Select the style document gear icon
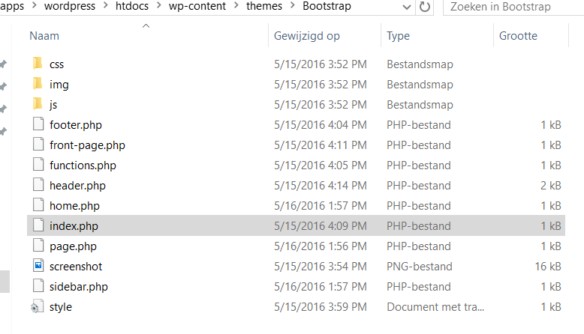This screenshot has width=584, height=334. (37, 306)
